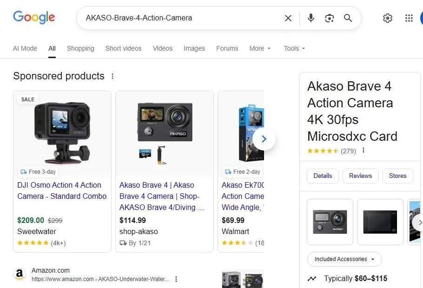Open the Videos tab
Viewport: 423px width, 288px height.
(163, 48)
